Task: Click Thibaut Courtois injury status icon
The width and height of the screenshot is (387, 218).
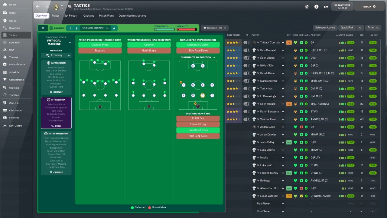Action: coord(289,42)
